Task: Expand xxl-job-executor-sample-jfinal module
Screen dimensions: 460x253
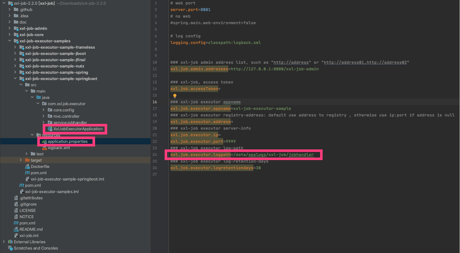Action: 15,60
